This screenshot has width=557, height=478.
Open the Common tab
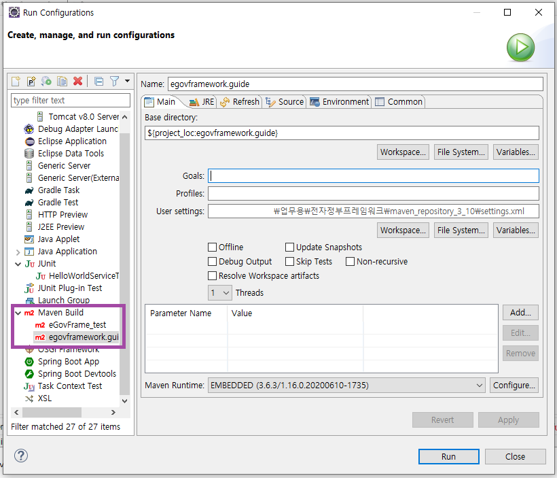(x=399, y=102)
